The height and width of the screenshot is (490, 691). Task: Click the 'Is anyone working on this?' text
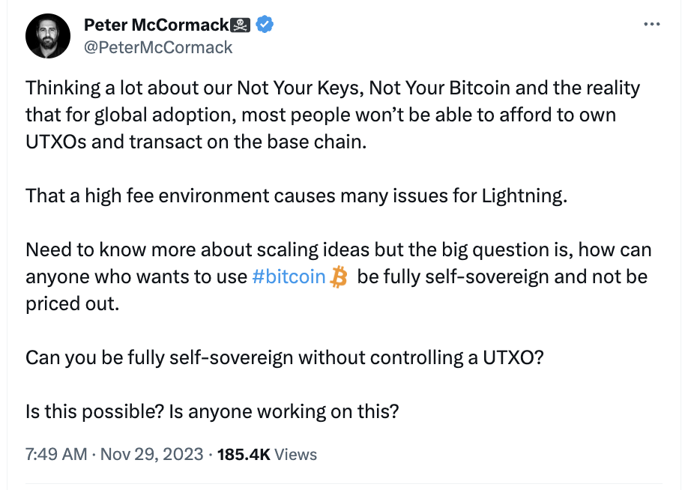point(284,411)
